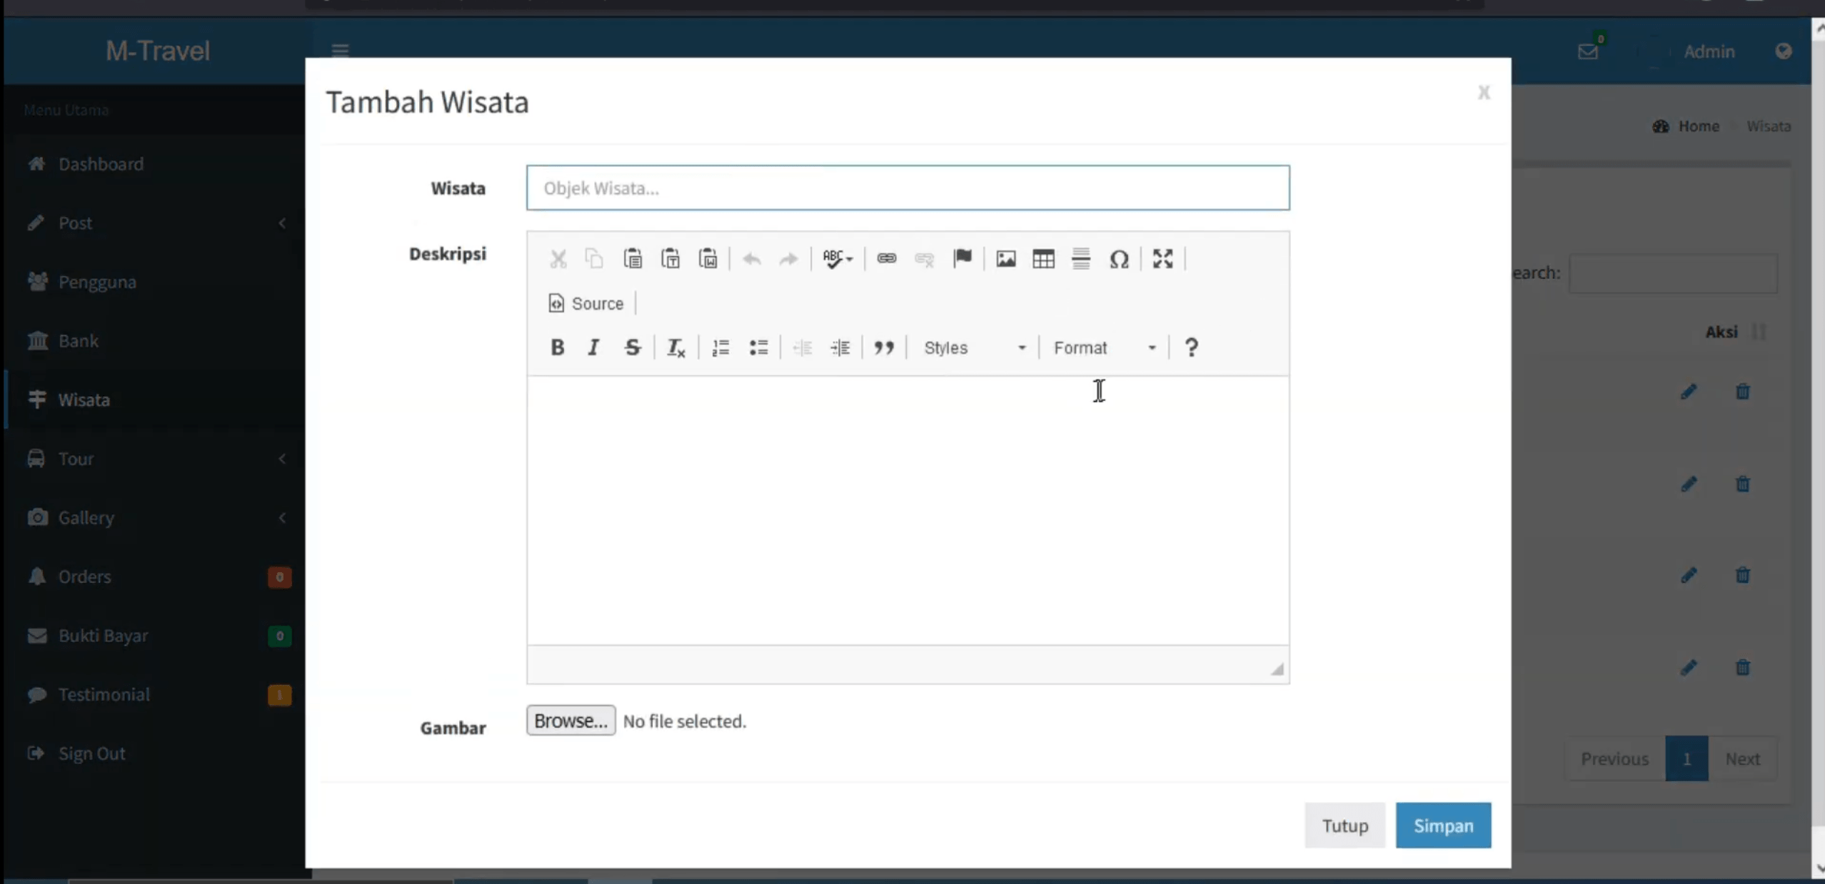Focus the Objek Wisata input field
This screenshot has height=884, width=1825.
908,188
